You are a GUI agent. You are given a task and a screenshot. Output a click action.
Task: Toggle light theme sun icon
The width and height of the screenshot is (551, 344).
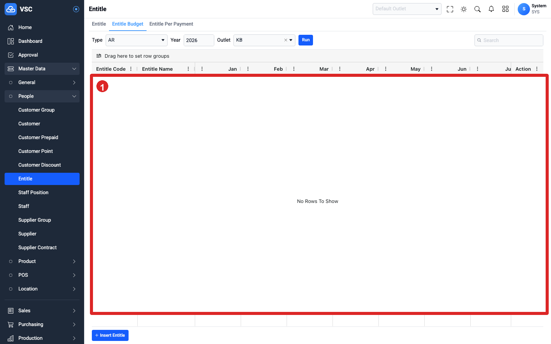point(464,9)
